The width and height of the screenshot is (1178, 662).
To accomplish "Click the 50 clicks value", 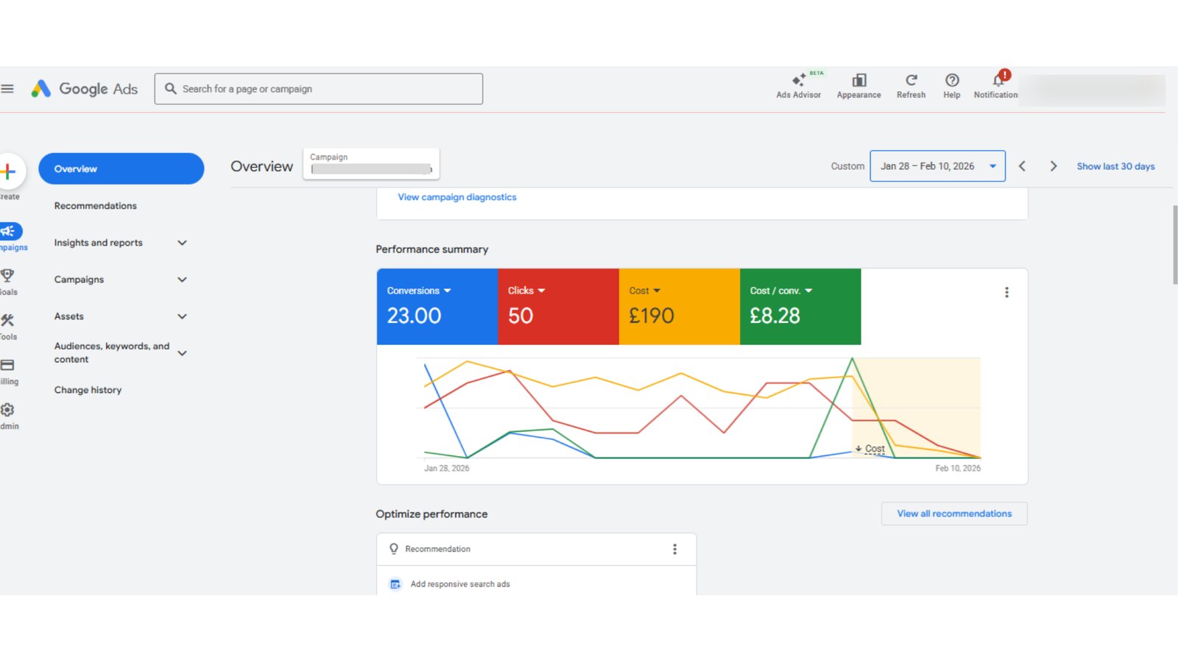I will click(x=521, y=316).
